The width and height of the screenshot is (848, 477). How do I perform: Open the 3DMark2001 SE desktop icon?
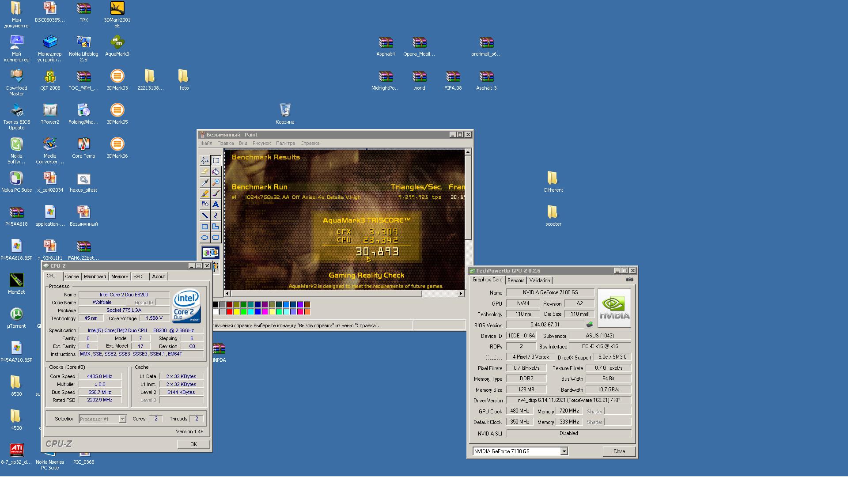click(117, 15)
